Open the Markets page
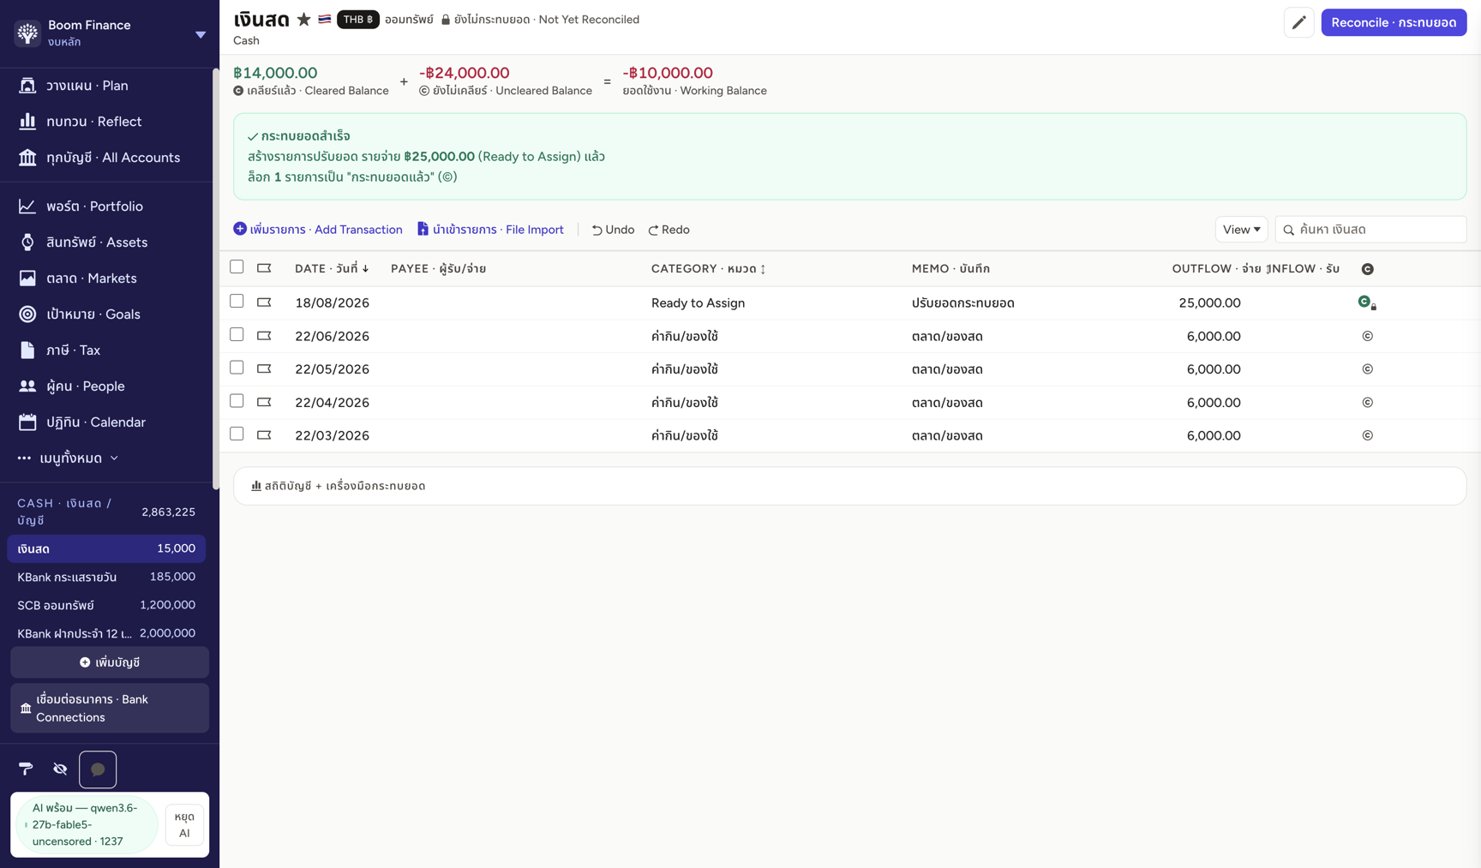 pos(106,278)
